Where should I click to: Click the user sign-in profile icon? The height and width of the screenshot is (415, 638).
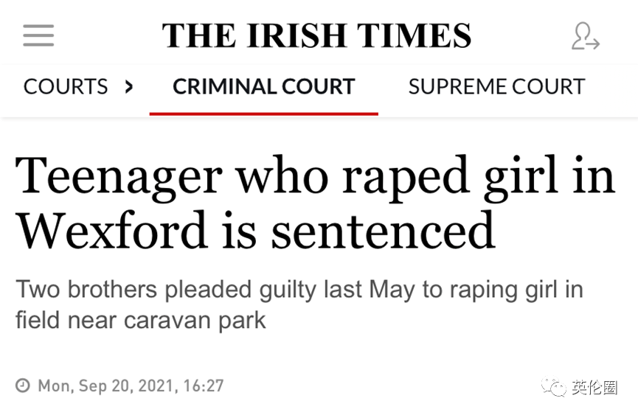tap(585, 36)
